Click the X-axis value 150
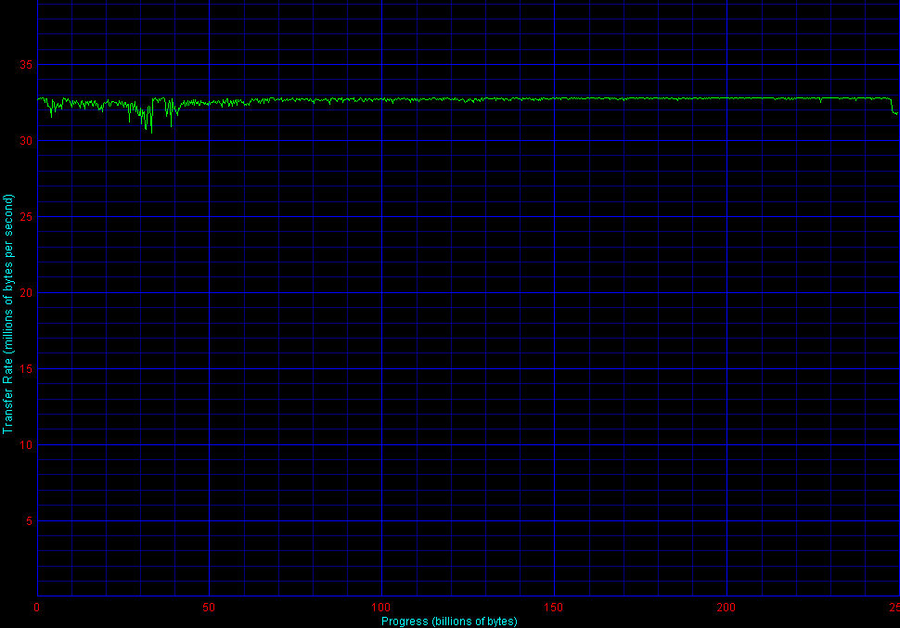Image resolution: width=900 pixels, height=628 pixels. pyautogui.click(x=554, y=608)
